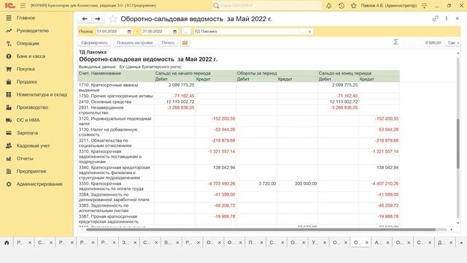This screenshot has width=467, height=263.
Task: Click the value 3 720,00 in debit turnover
Action: coord(268,183)
